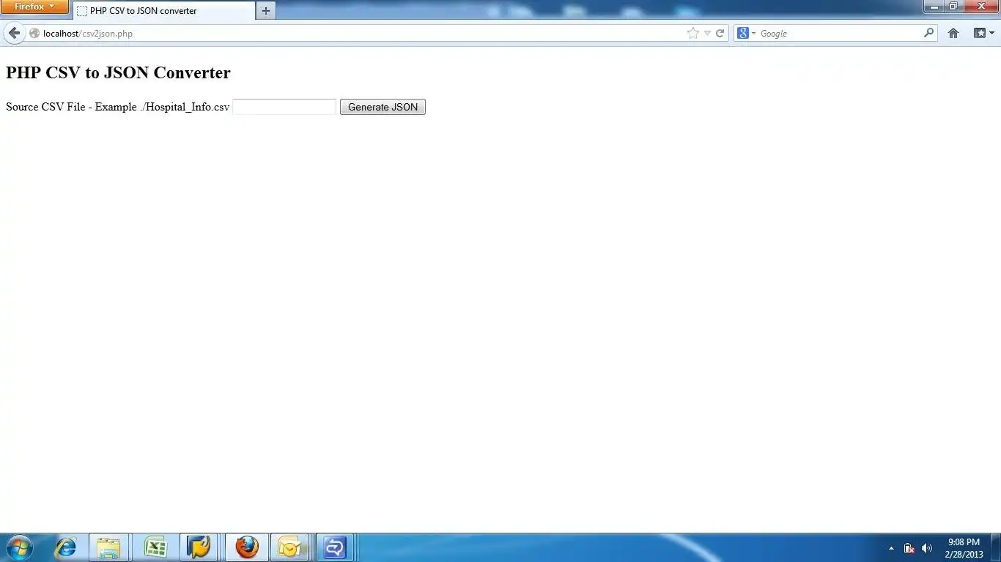1001x562 pixels.
Task: Go to the Firefox home page
Action: [953, 33]
